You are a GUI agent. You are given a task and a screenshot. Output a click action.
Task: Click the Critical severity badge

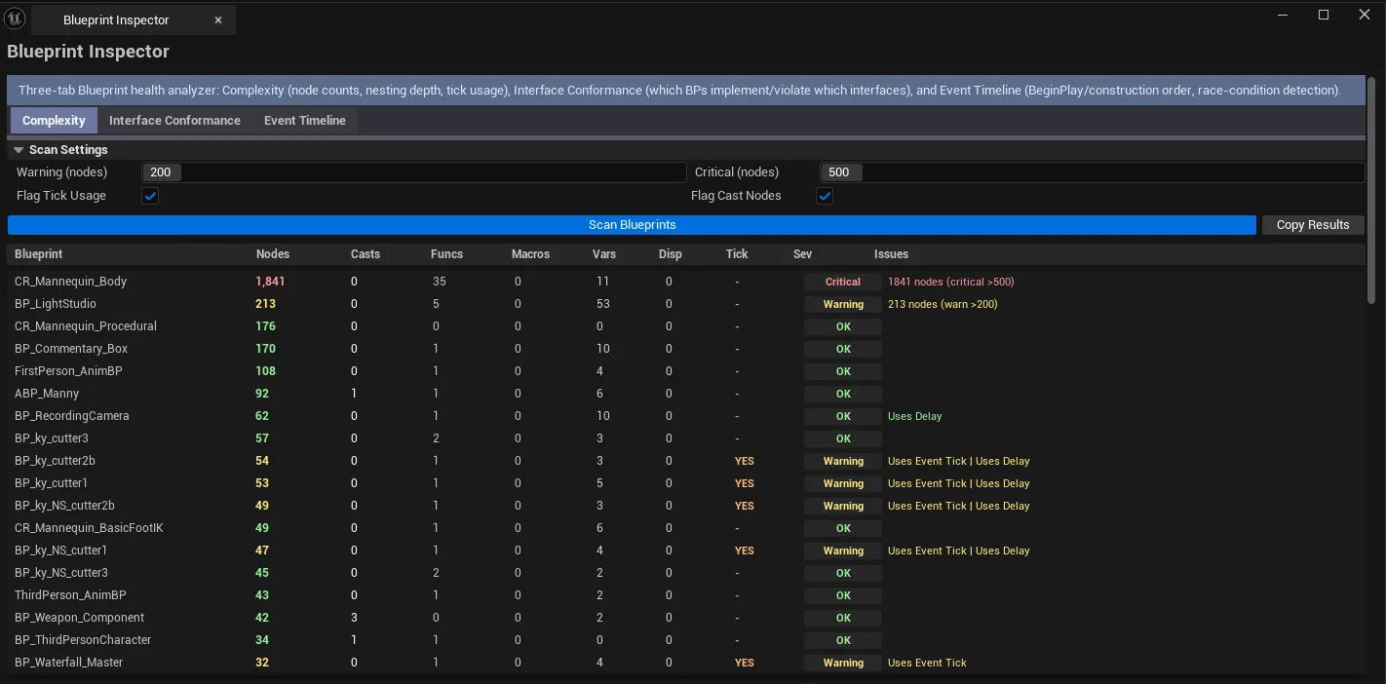pos(843,282)
